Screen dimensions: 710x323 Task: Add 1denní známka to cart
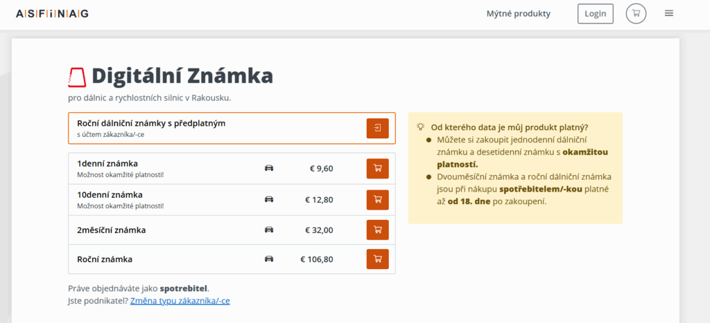click(377, 169)
